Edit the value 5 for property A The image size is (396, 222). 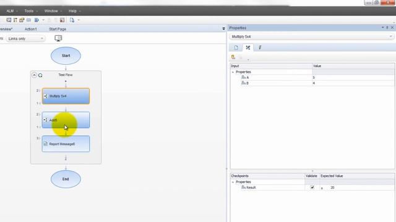click(x=353, y=78)
